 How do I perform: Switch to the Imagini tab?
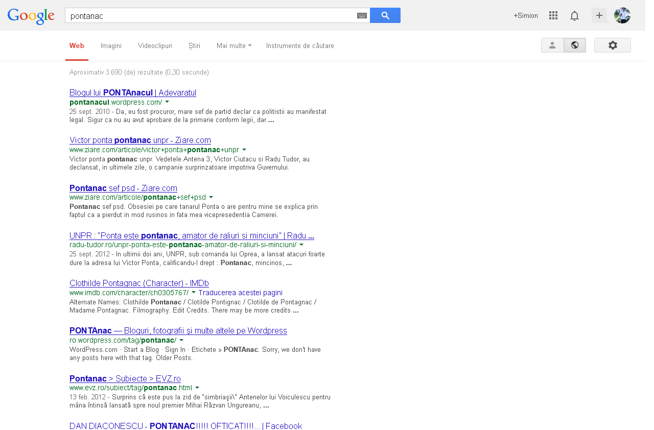[x=111, y=46]
